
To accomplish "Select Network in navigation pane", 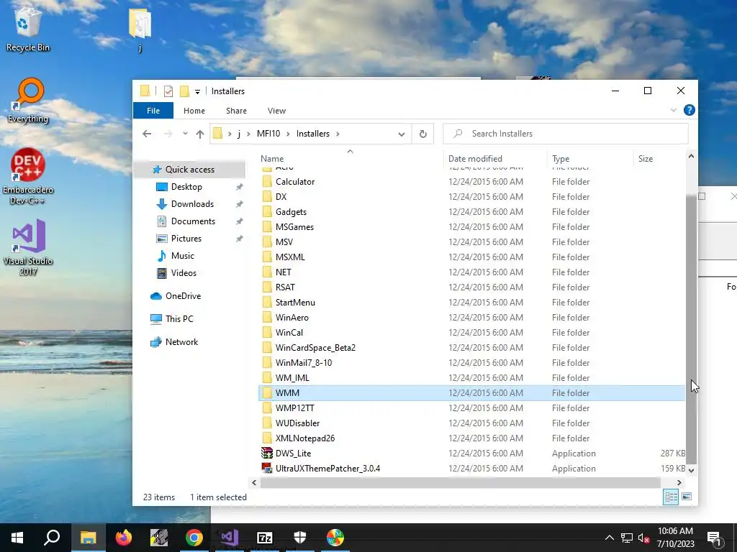I will coord(181,342).
